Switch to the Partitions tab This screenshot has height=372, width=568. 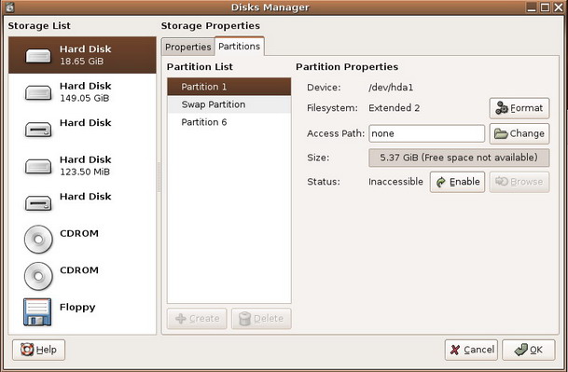(x=240, y=47)
